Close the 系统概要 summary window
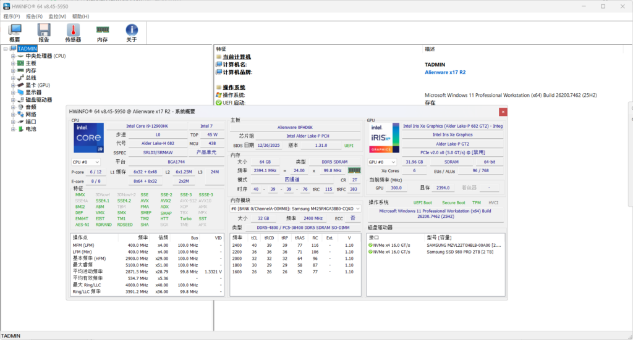633x340 pixels. coord(503,112)
